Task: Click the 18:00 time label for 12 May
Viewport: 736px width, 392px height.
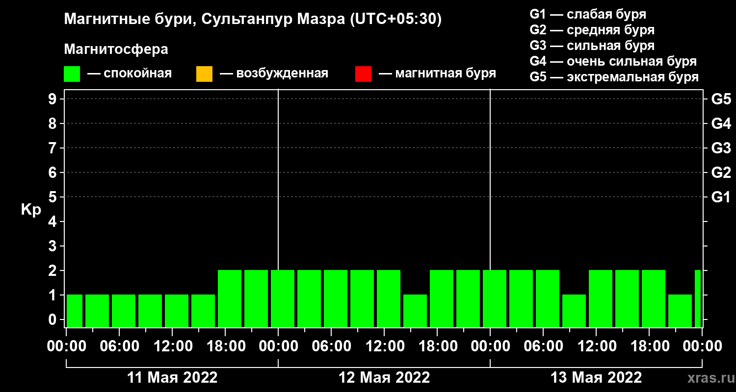Action: pos(437,346)
